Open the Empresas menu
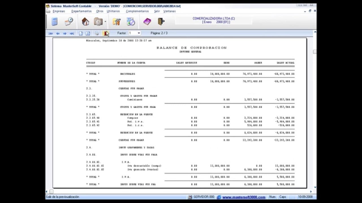This screenshot has width=362, height=203. (59, 11)
